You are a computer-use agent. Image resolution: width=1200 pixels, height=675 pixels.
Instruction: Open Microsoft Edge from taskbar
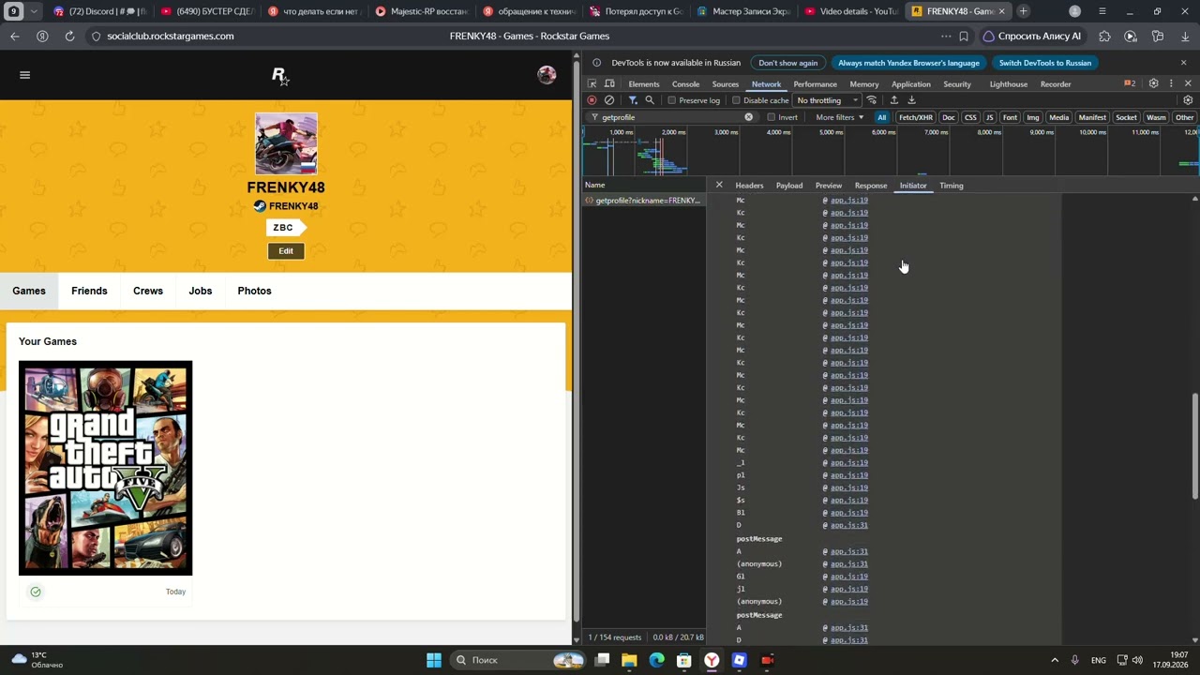point(656,660)
